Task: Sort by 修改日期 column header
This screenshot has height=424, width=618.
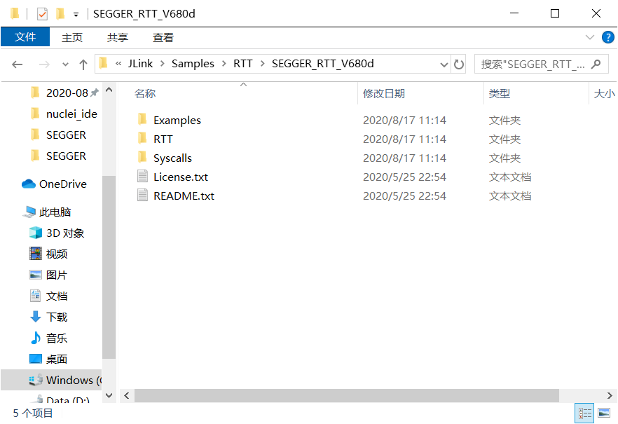Action: tap(383, 94)
